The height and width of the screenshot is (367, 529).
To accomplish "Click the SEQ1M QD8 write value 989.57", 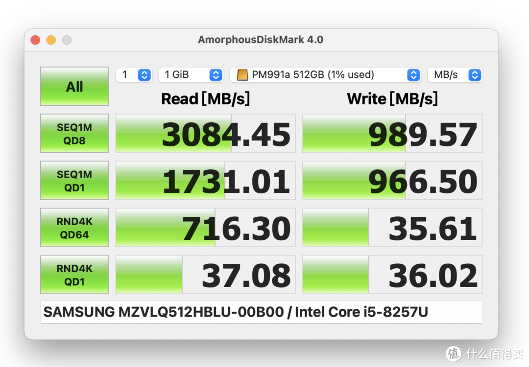I will (392, 134).
